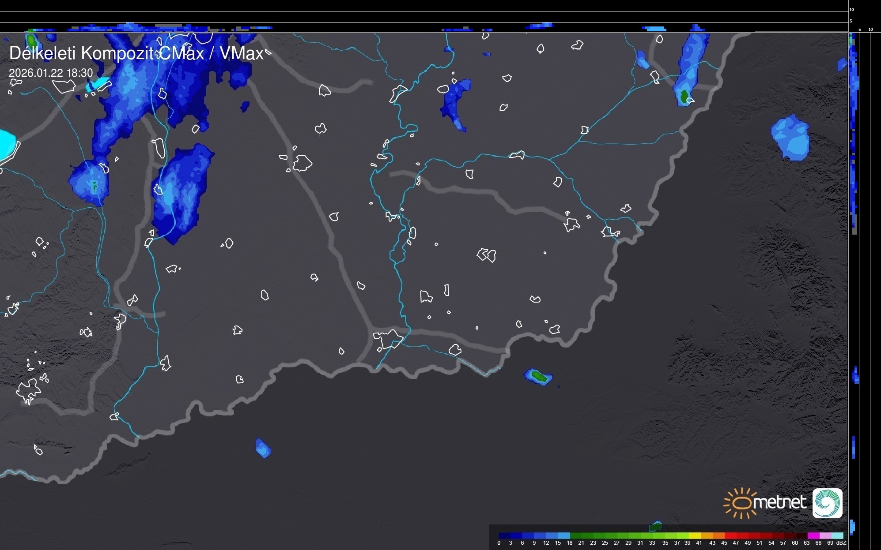The width and height of the screenshot is (881, 550).
Task: Pick the darkest blue 0 dBZ swatch
Action: click(x=504, y=535)
